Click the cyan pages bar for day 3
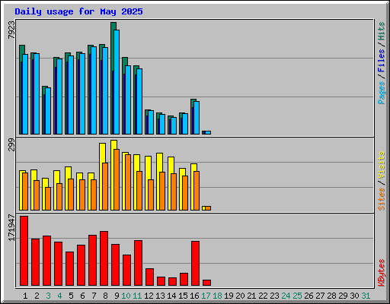This screenshot has height=304, width=390. click(48, 111)
